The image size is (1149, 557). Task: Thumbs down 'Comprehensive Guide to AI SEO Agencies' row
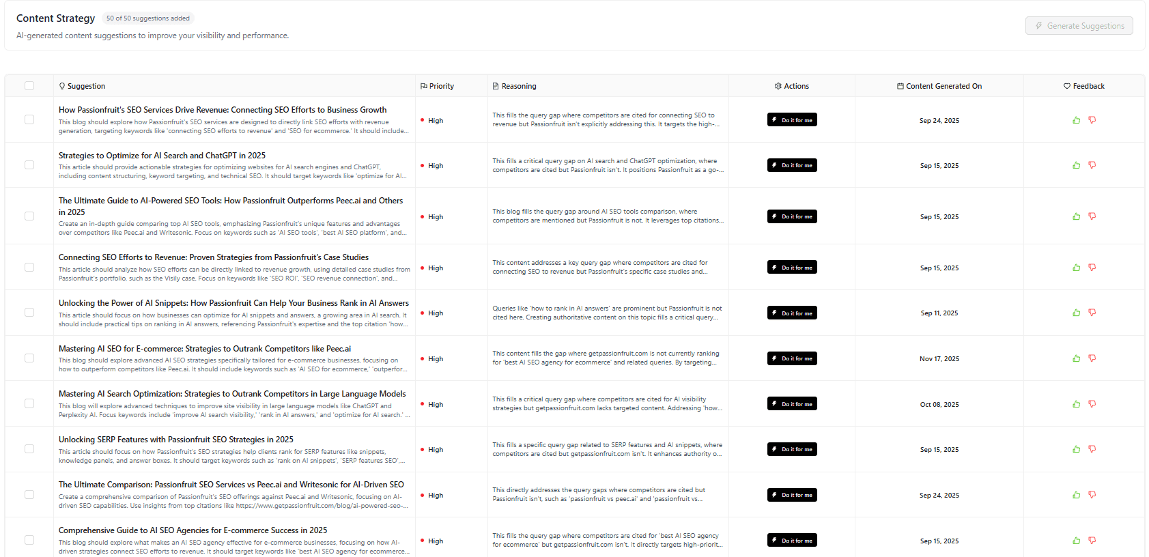pos(1092,541)
